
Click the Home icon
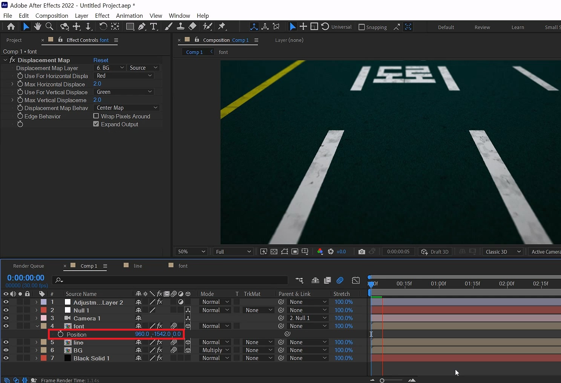pos(11,26)
